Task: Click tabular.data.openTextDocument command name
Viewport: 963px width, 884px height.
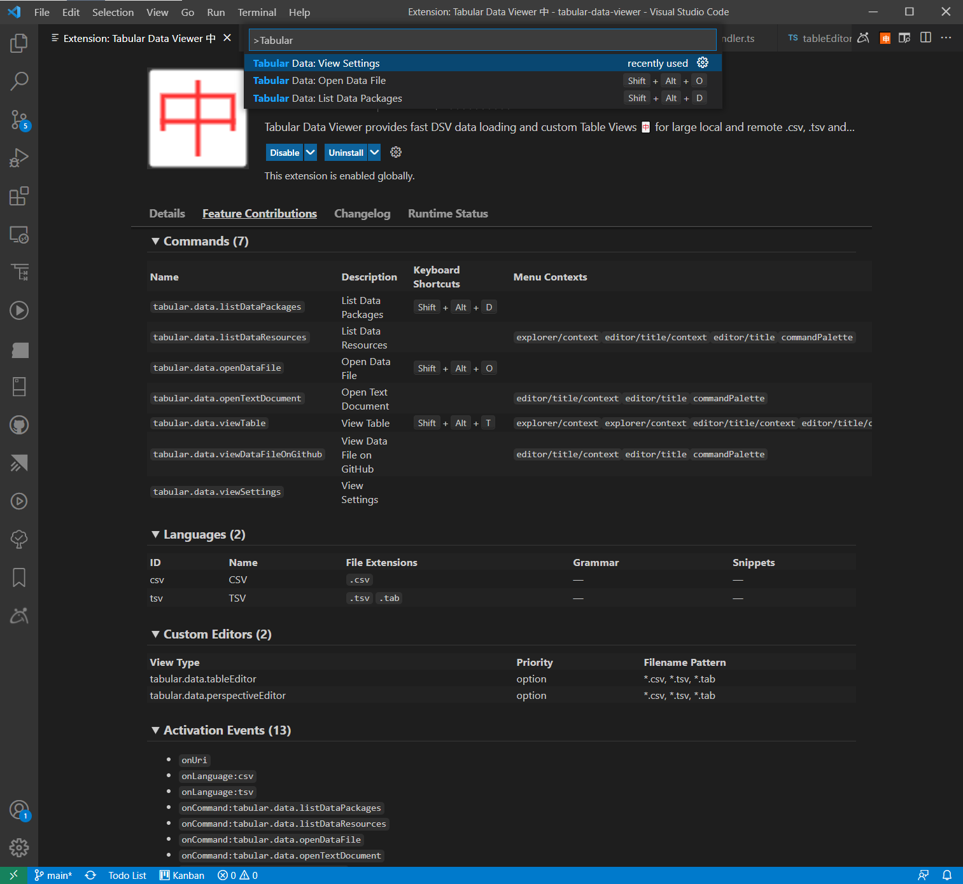Action: 227,398
